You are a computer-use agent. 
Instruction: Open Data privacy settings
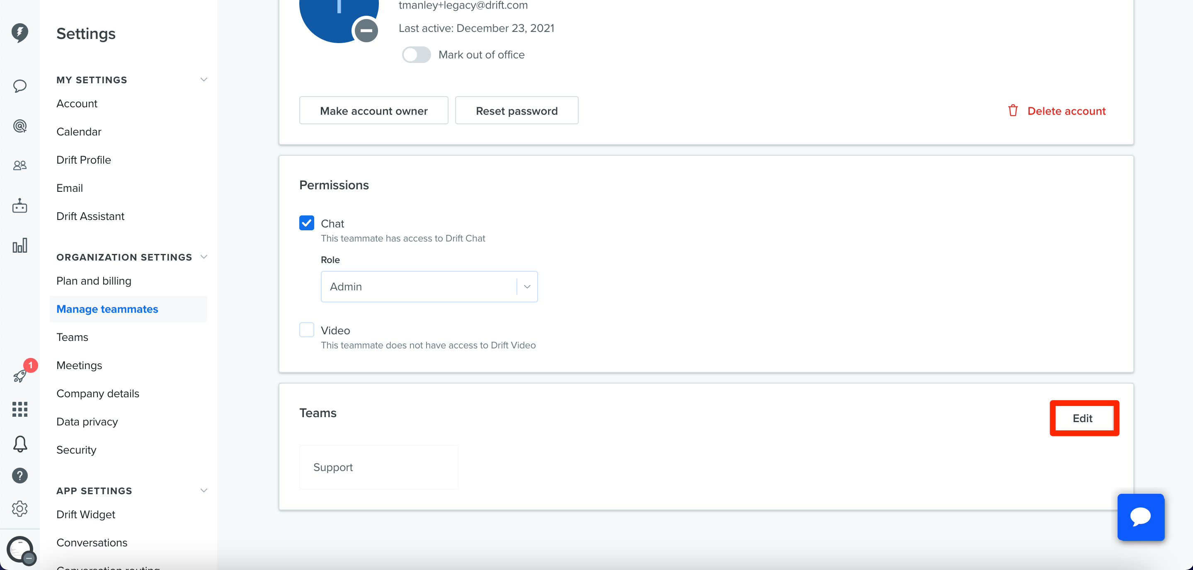click(87, 422)
